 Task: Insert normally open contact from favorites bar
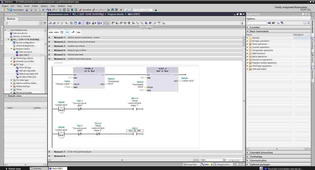(x=50, y=32)
